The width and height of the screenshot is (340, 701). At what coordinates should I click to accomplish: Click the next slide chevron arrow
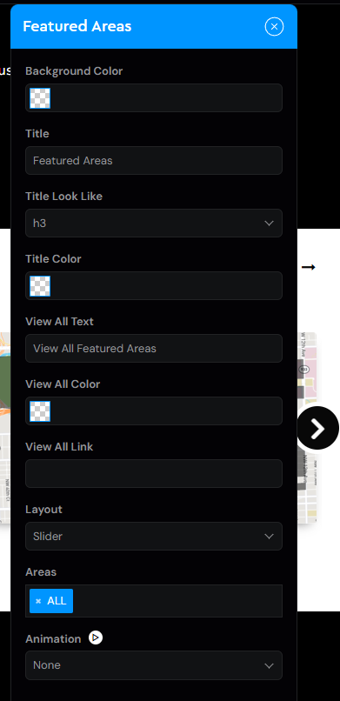[317, 428]
